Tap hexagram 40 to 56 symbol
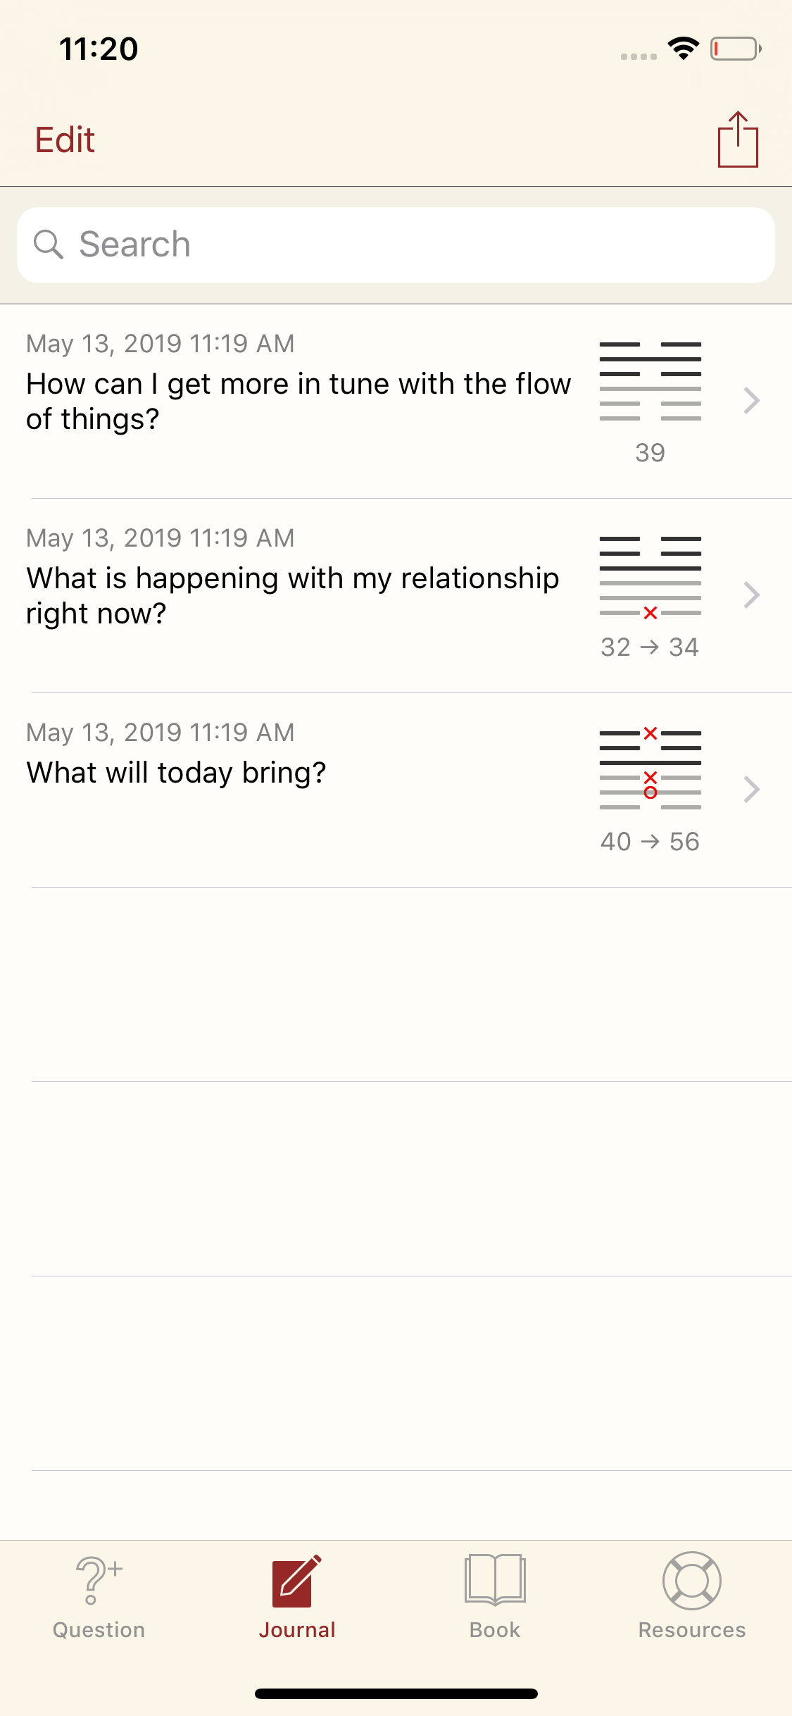 (x=650, y=769)
